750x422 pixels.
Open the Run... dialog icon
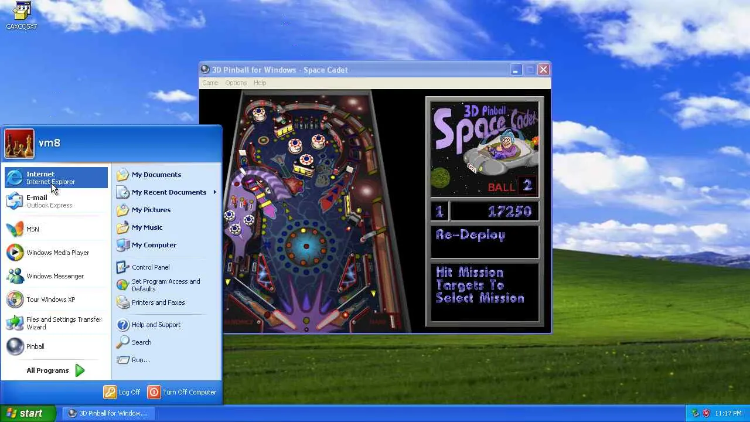click(x=122, y=360)
